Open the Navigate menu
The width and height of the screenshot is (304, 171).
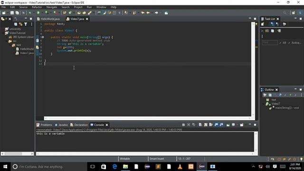[52, 7]
